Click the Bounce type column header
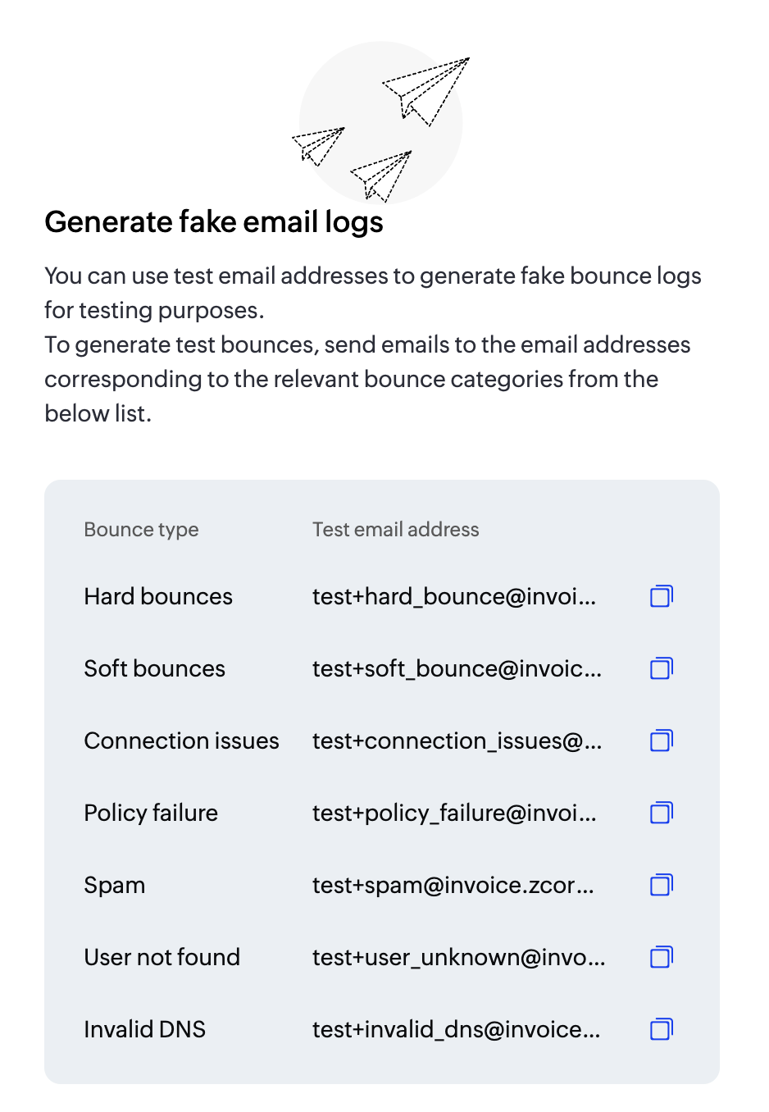 141,529
